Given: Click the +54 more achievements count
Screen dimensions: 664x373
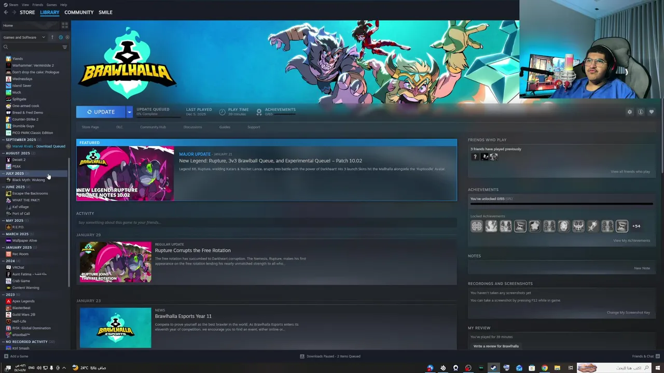Looking at the screenshot, I should tap(636, 226).
